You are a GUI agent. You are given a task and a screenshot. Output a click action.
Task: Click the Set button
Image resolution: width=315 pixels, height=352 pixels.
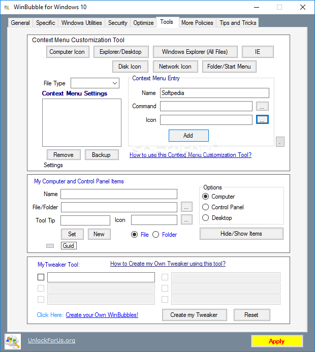(72, 234)
